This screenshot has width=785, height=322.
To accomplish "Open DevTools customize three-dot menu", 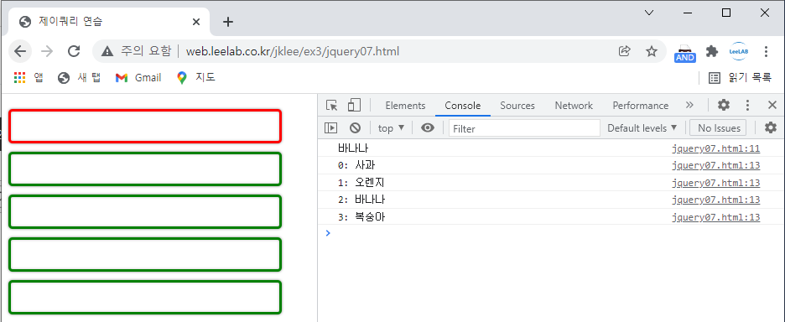I will pos(747,105).
